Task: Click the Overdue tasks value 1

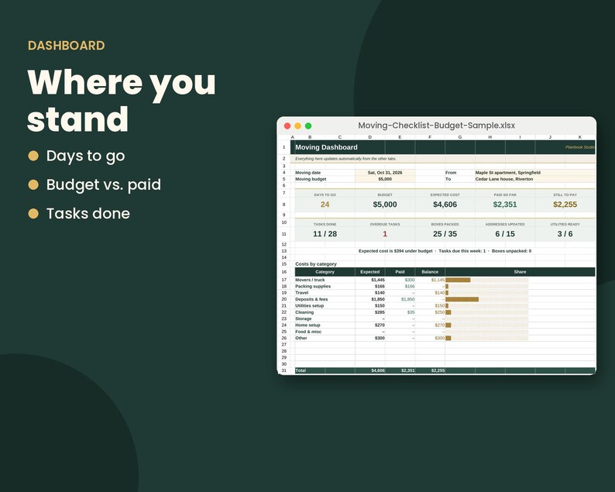Action: click(x=385, y=234)
